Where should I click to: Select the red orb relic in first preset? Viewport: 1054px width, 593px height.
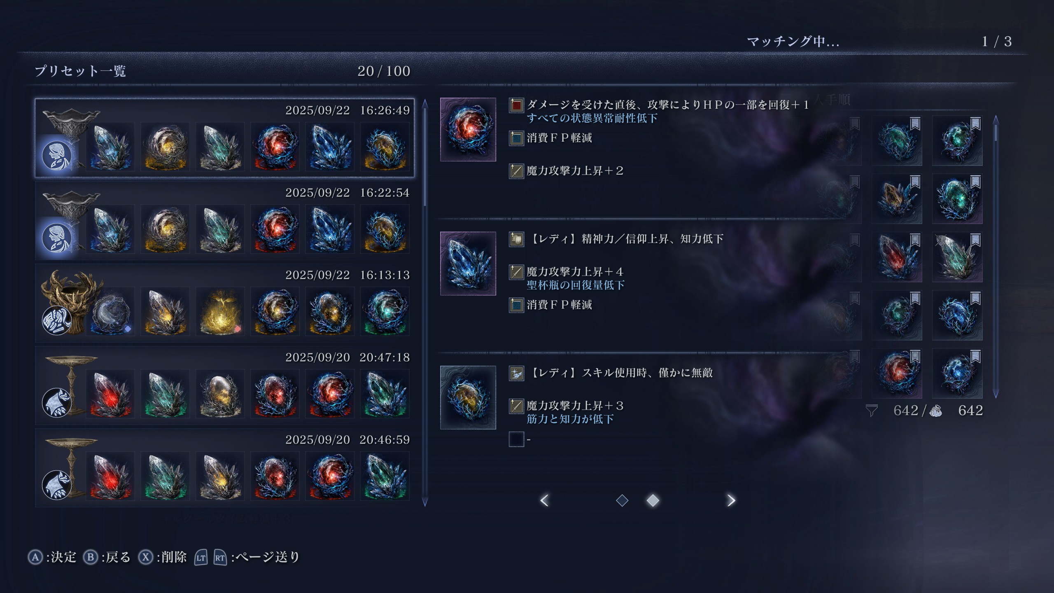coord(275,147)
